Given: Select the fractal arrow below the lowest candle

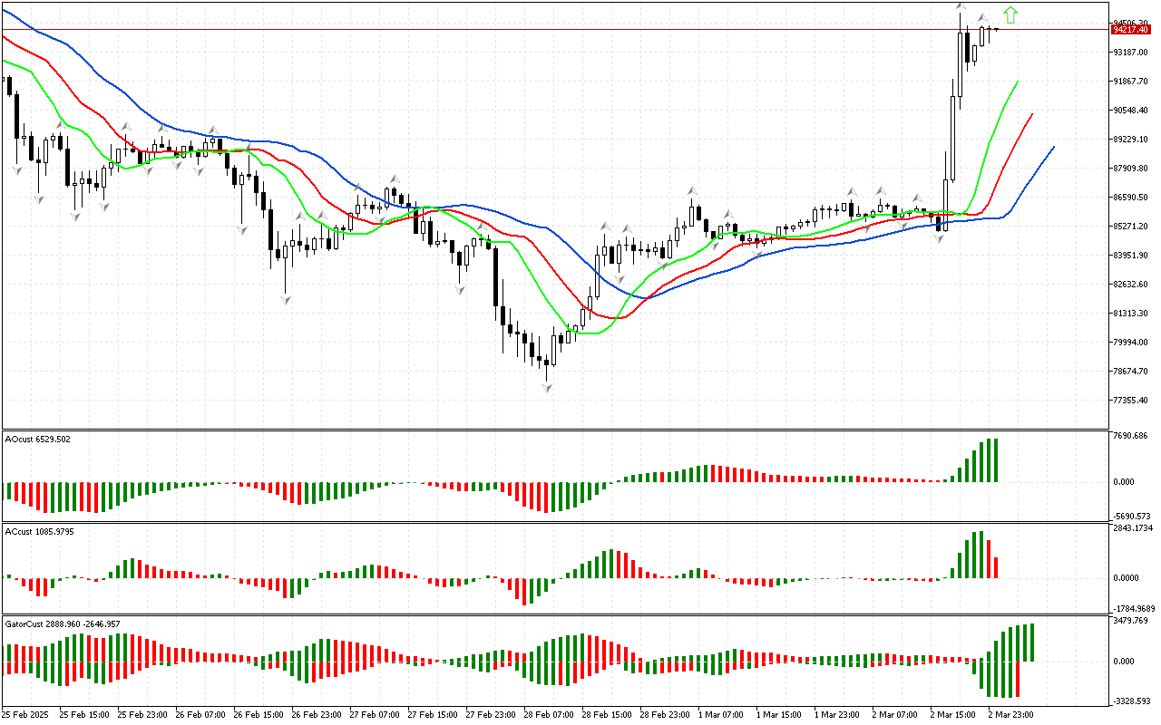Looking at the screenshot, I should [x=547, y=388].
